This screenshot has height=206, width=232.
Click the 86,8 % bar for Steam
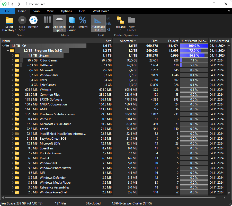click(x=194, y=56)
